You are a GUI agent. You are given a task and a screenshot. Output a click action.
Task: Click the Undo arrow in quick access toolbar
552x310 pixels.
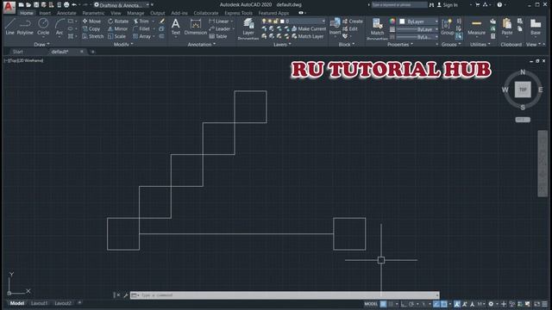click(x=74, y=5)
